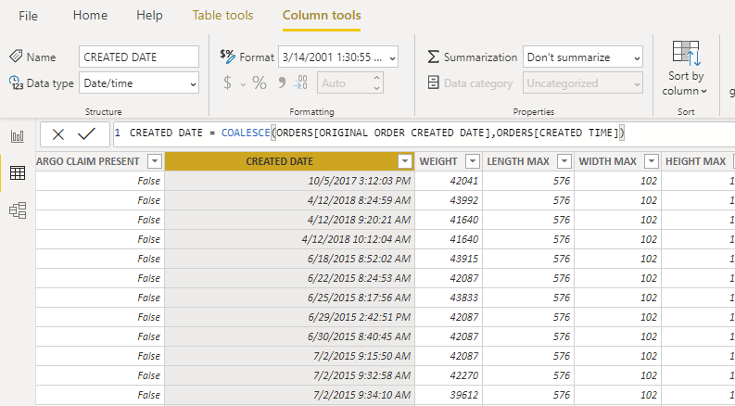
Task: Open Model view icon in sidebar
Action: coord(18,210)
